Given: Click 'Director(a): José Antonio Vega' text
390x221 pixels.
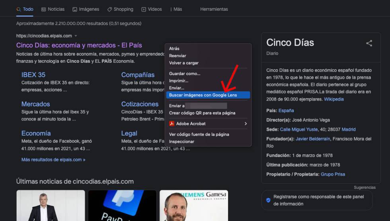Looking at the screenshot, I should [298, 120].
